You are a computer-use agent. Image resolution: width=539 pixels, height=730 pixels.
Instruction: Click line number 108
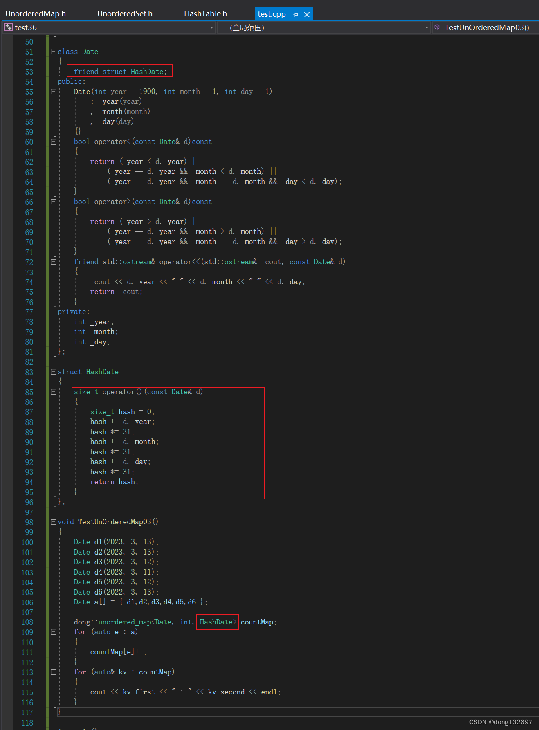point(27,622)
